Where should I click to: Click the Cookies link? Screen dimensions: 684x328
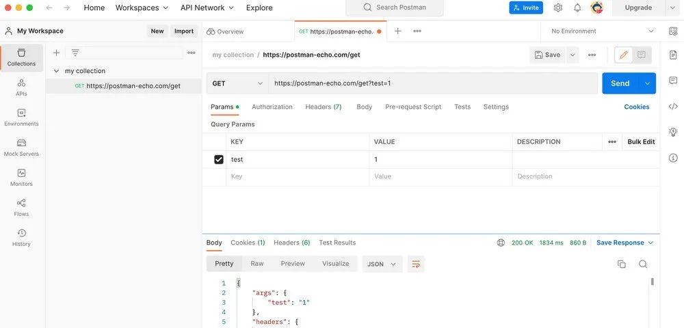click(637, 107)
